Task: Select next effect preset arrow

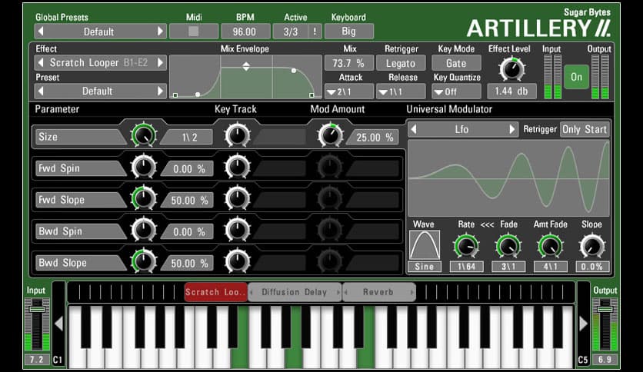Action: click(160, 91)
